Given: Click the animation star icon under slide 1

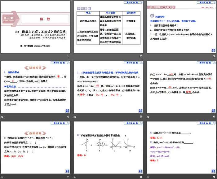Looking at the screenshot, I should pos(2,56).
